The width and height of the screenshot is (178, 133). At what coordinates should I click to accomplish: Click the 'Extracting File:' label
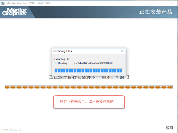click(x=62, y=59)
